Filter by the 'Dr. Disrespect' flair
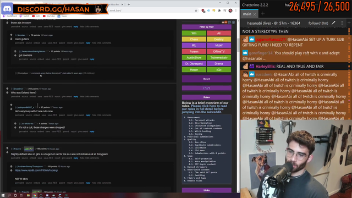The image size is (352, 198). coord(194,64)
